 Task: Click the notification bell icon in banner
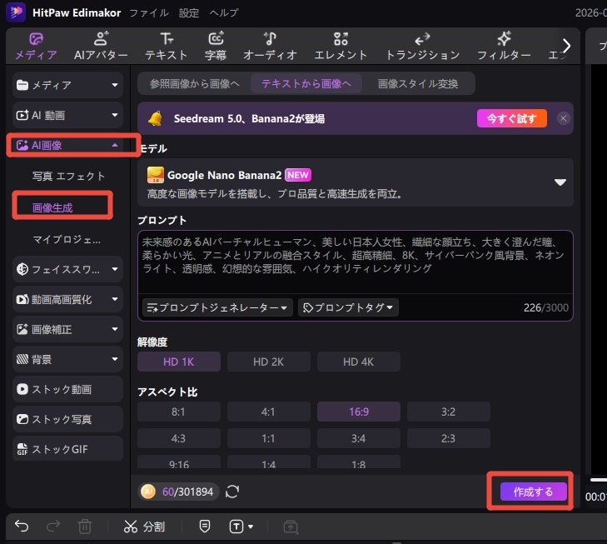point(155,118)
